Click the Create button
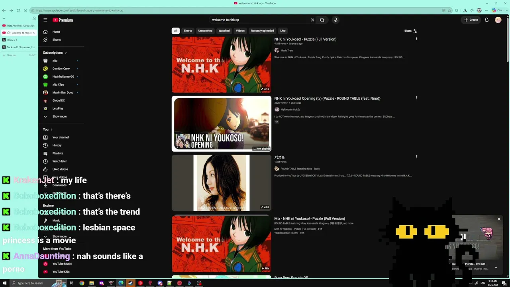This screenshot has height=287, width=510. click(471, 20)
